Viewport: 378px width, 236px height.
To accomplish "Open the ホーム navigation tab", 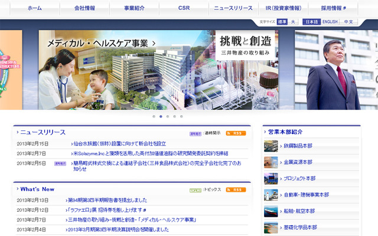I will [35, 8].
